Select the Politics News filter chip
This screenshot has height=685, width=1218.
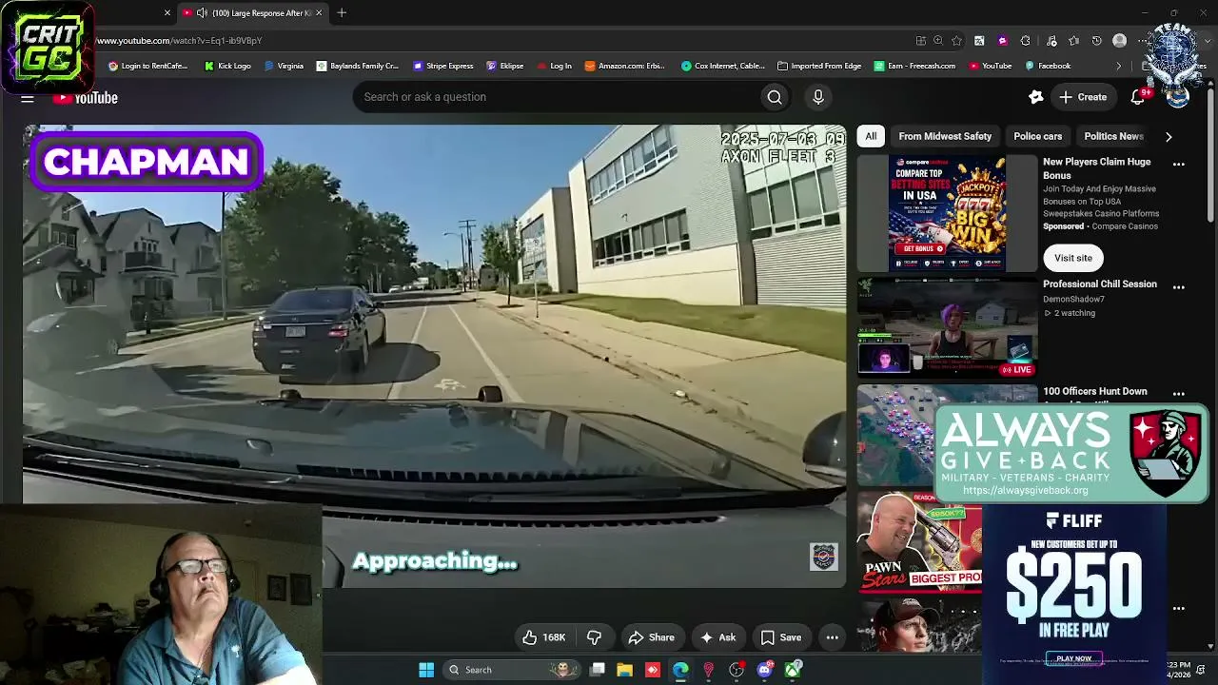[x=1113, y=136]
